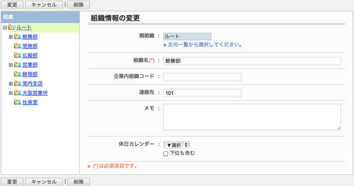Image resolution: width=354 pixels, height=186 pixels.
Task: Select 大阪営業所 link in organization tree
Action: coord(35,93)
